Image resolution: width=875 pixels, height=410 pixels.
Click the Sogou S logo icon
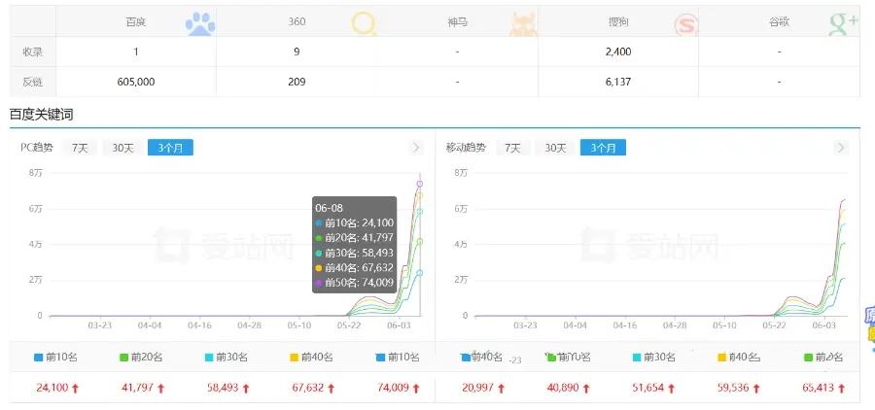coord(685,25)
